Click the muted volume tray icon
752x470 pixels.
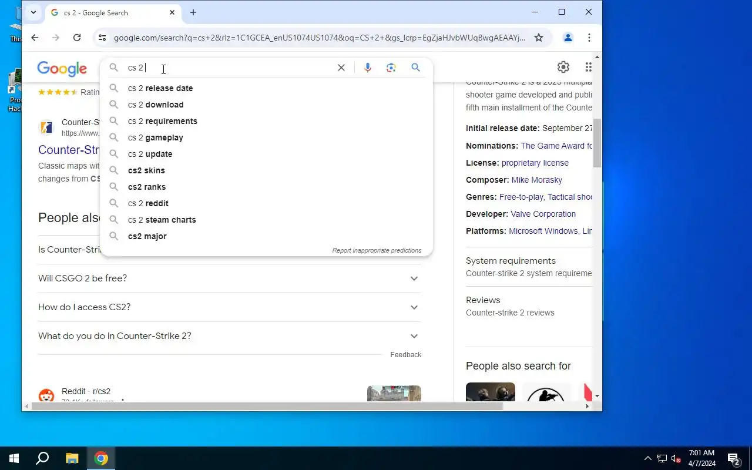pos(676,459)
